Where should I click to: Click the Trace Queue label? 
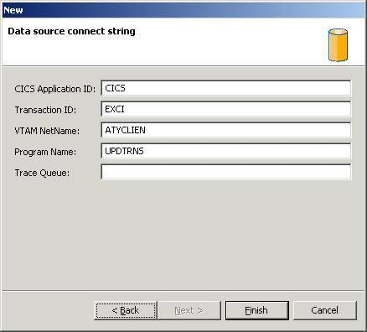(42, 173)
